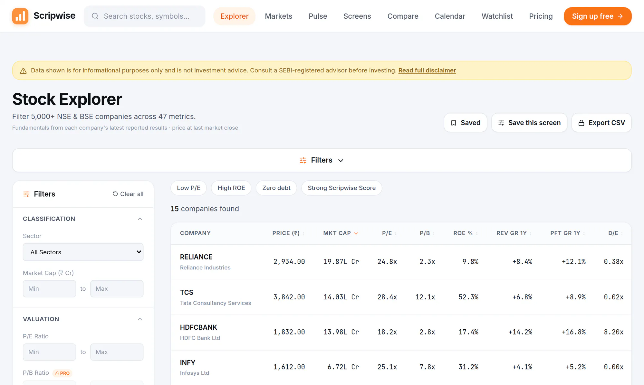Click P/E Ratio Max input
Viewport: 644px width, 385px height.
click(x=117, y=352)
